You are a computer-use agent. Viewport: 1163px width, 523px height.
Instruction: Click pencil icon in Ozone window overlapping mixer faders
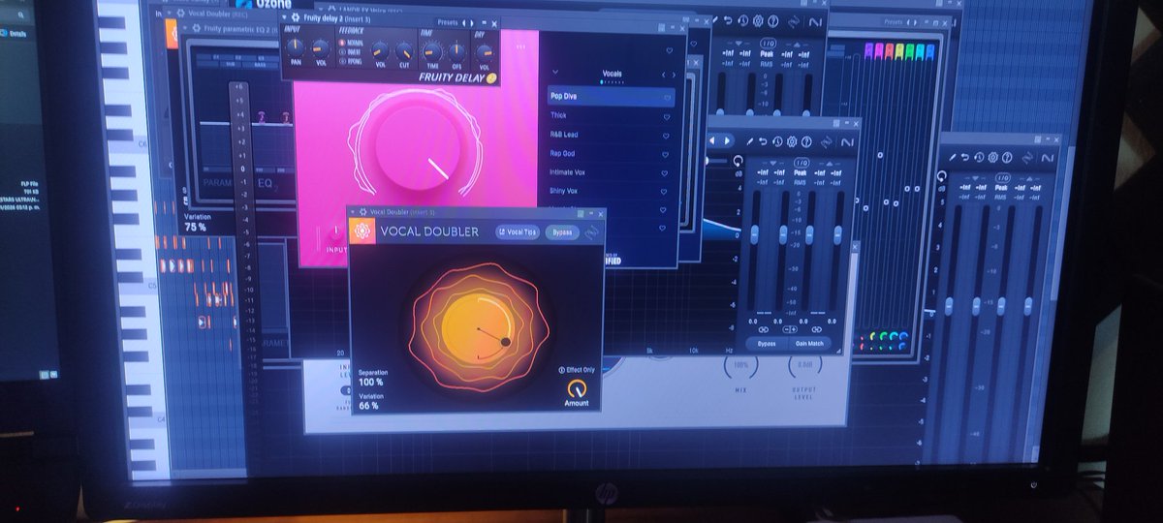pos(953,157)
